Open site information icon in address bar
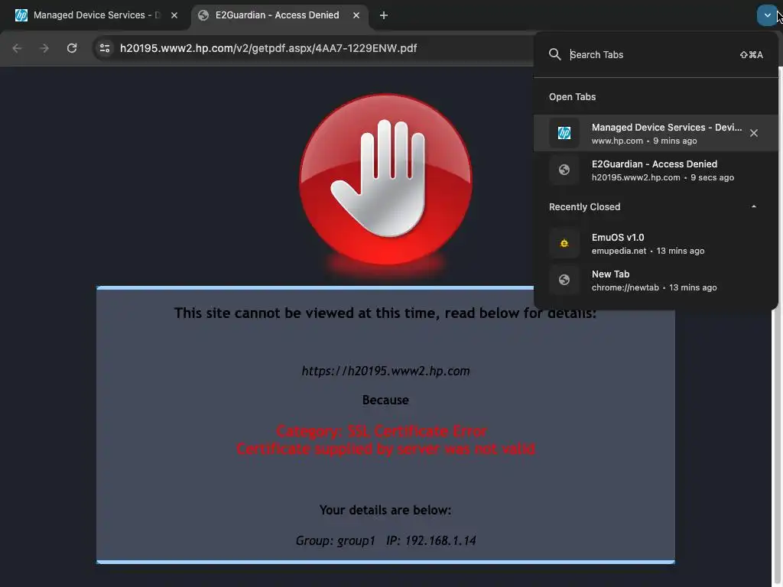 tap(105, 48)
